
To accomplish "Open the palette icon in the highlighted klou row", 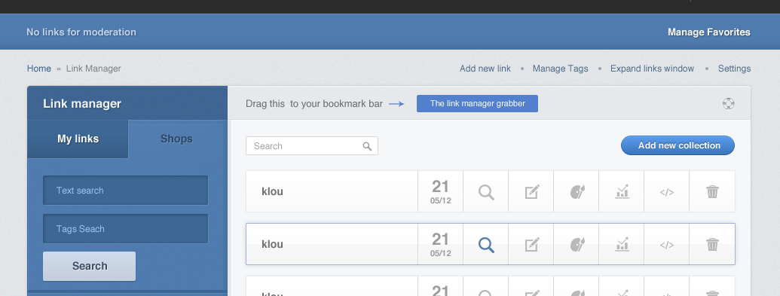I will click(x=577, y=244).
